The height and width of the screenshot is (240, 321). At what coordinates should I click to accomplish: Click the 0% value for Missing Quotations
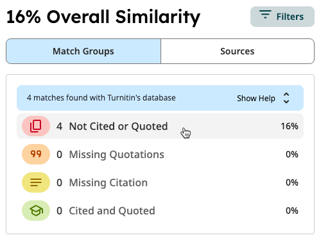point(292,154)
